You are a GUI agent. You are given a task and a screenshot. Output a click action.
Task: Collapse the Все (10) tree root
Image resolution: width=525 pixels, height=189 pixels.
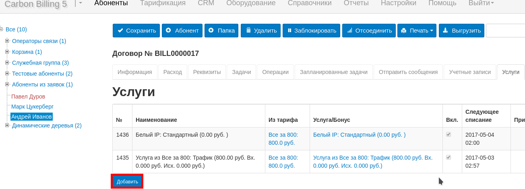point(2,29)
